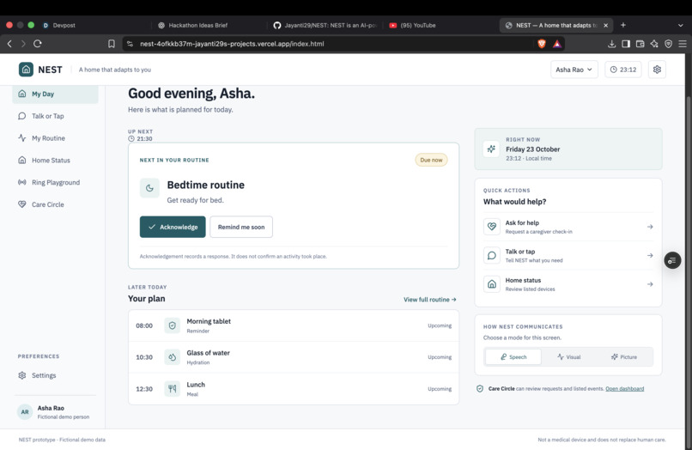
Task: Click the AR avatar in sidebar
Action: pos(25,411)
